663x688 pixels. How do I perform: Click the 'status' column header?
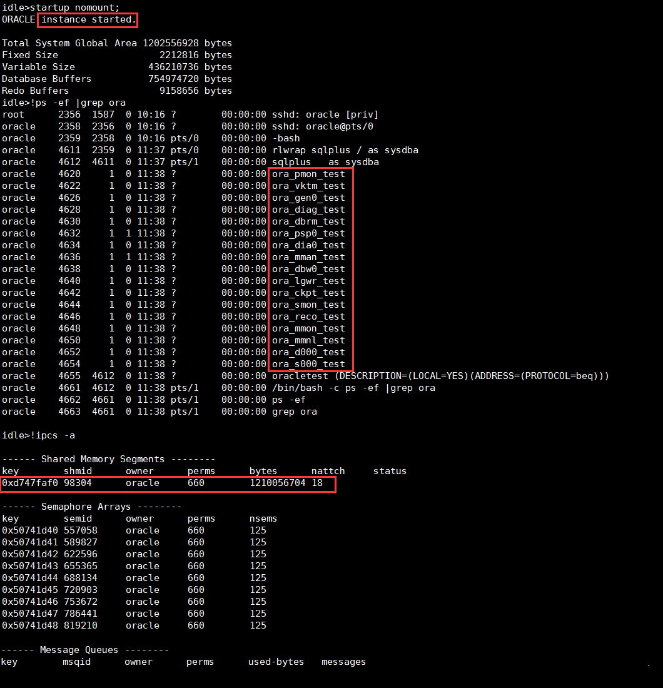(390, 471)
